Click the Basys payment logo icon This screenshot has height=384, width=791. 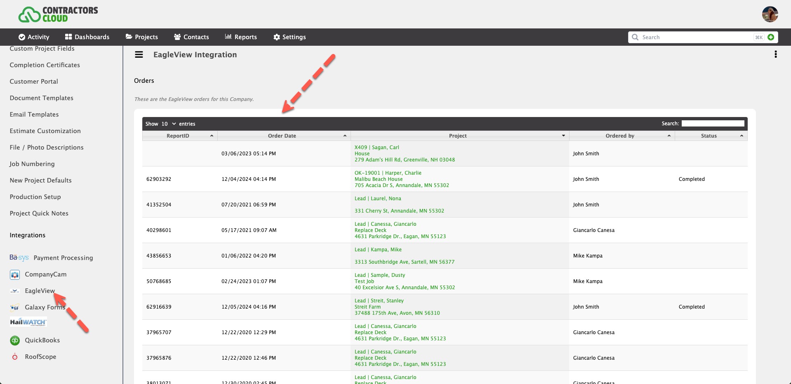coord(19,258)
